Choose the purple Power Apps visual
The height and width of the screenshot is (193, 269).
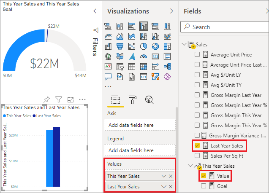point(167,77)
